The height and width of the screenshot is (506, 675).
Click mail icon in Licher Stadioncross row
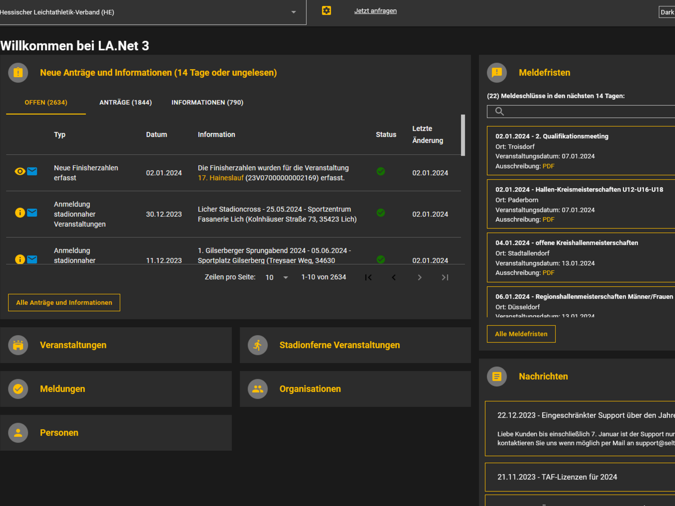(x=32, y=213)
